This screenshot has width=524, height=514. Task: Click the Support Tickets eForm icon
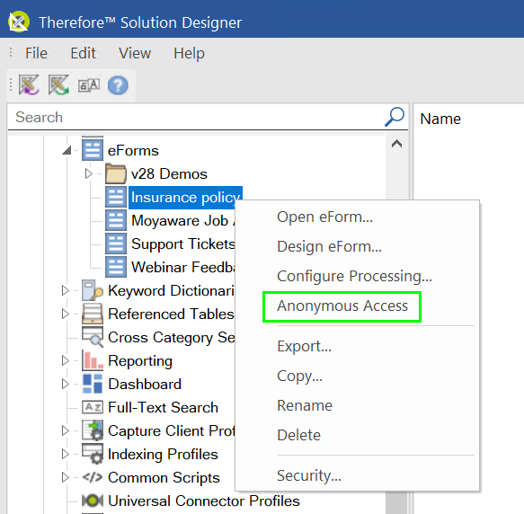pyautogui.click(x=116, y=244)
